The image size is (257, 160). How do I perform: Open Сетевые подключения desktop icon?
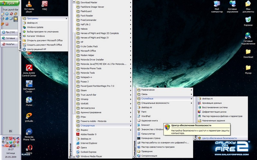click(248, 38)
